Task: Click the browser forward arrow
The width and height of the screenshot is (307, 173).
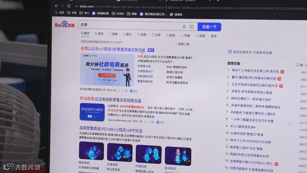Action: point(63,6)
